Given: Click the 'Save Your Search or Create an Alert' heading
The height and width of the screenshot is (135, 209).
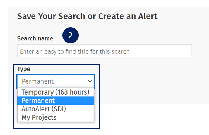Looking at the screenshot, I should click(x=87, y=16).
